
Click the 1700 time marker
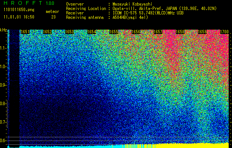(x=225, y=32)
